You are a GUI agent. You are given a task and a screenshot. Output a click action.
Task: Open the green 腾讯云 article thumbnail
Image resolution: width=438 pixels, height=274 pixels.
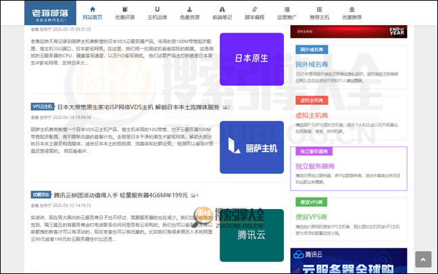click(x=251, y=235)
